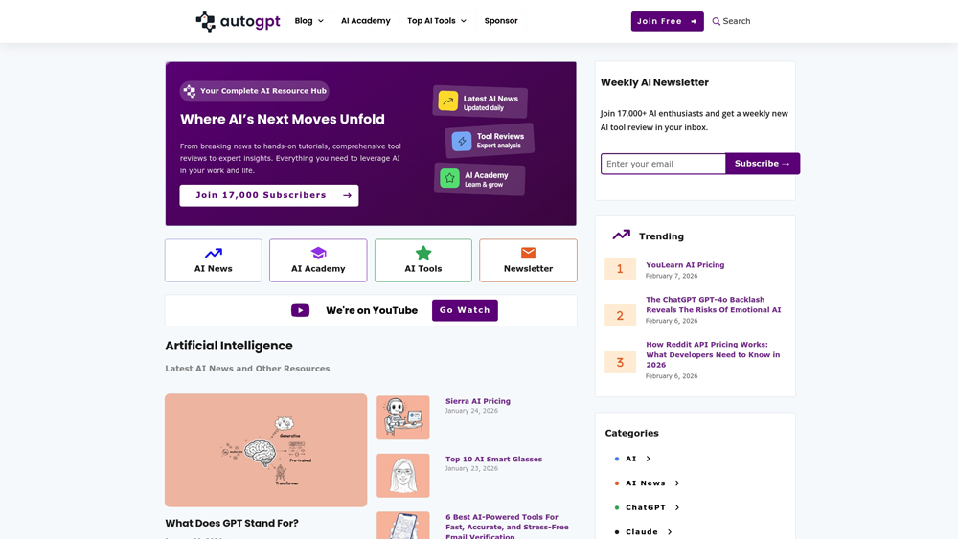Select the Newsletter tile

[x=529, y=260]
